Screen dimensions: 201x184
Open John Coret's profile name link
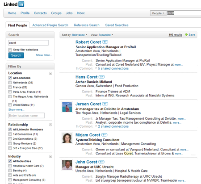(86, 162)
